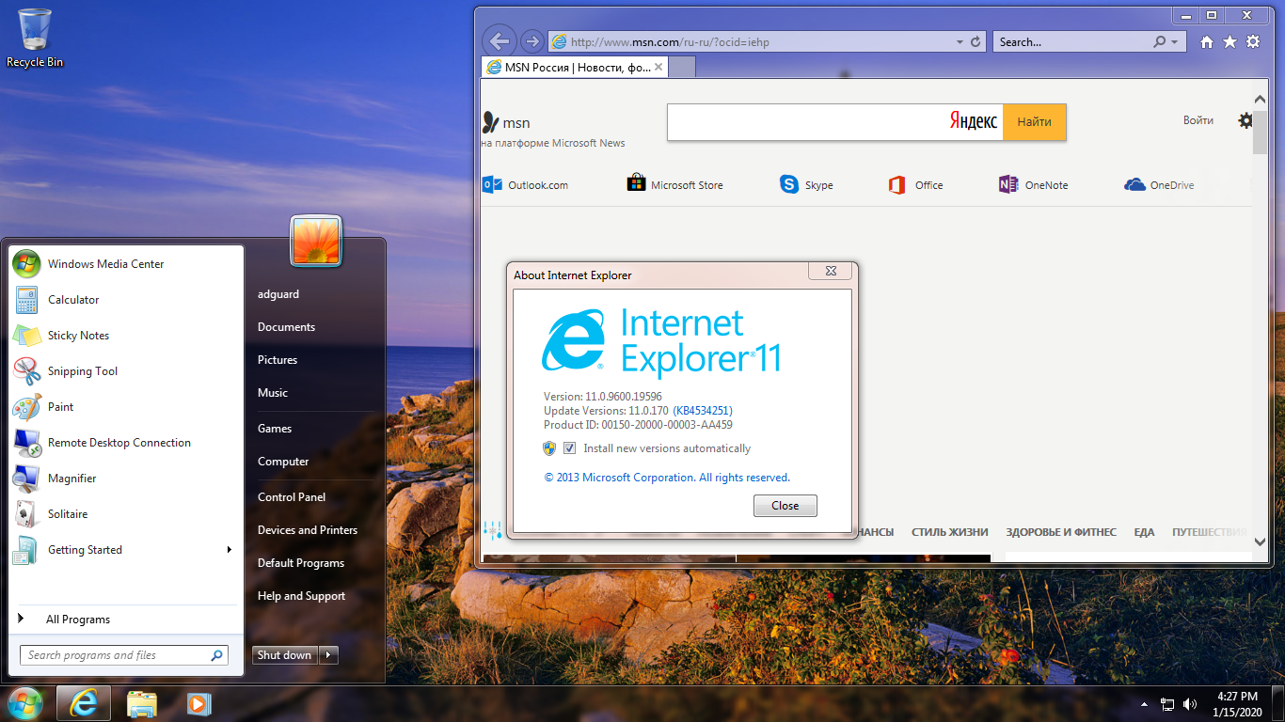Open Outlook.com link on MSN

[x=526, y=185]
